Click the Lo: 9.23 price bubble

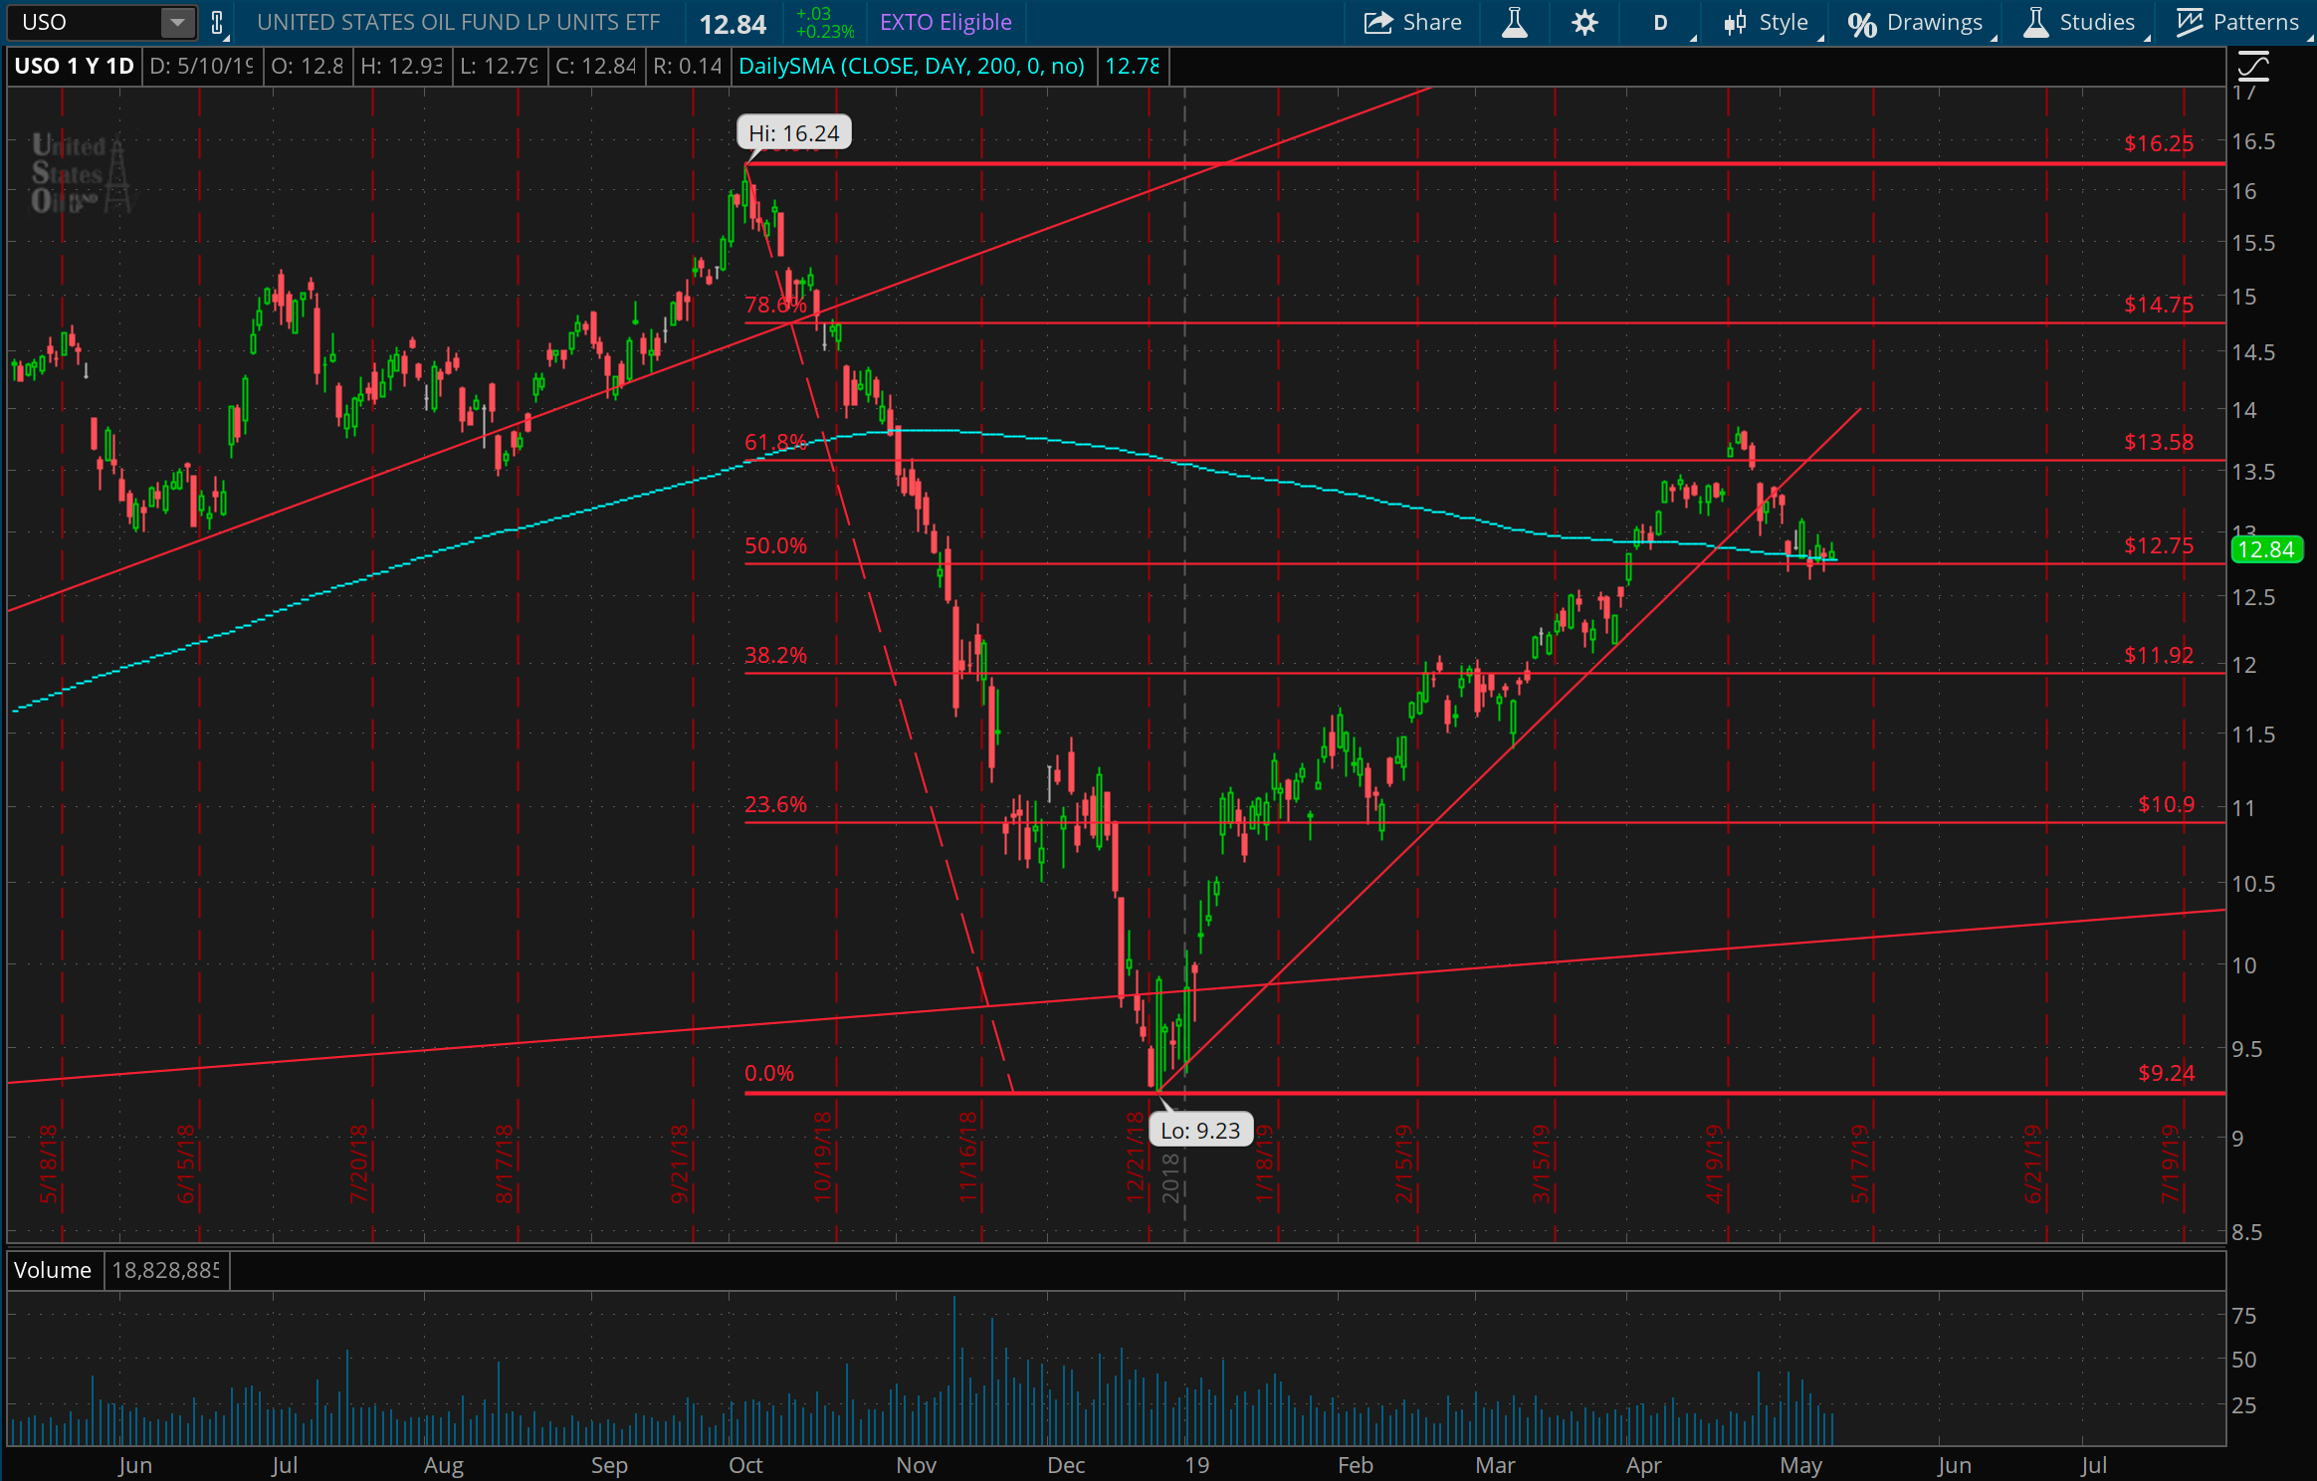pyautogui.click(x=1200, y=1131)
